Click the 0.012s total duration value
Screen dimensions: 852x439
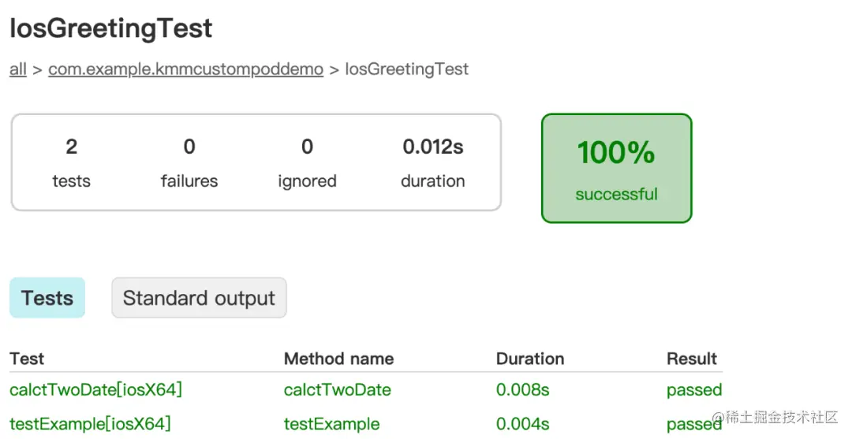(432, 147)
